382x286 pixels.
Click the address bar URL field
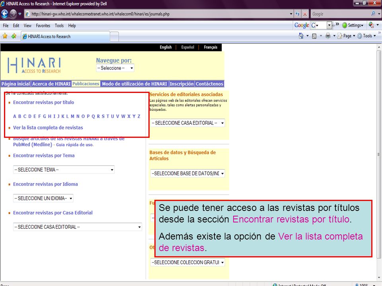[158, 14]
